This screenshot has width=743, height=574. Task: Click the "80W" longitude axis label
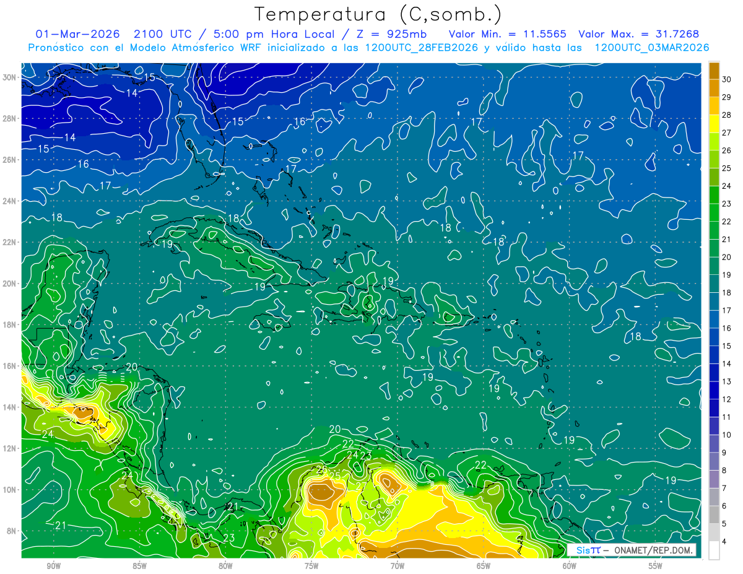point(225,567)
